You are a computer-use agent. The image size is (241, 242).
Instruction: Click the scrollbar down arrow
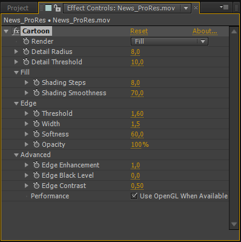(234, 224)
